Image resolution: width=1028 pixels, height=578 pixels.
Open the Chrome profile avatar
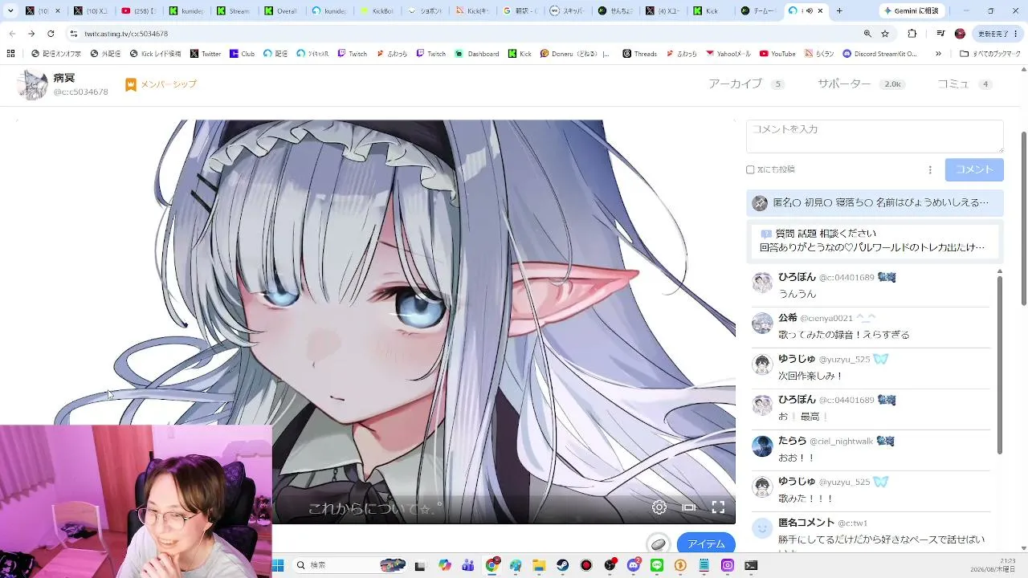coord(960,34)
